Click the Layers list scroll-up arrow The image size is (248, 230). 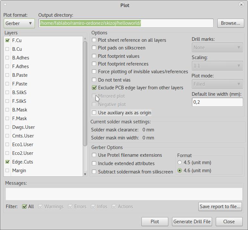click(x=85, y=38)
